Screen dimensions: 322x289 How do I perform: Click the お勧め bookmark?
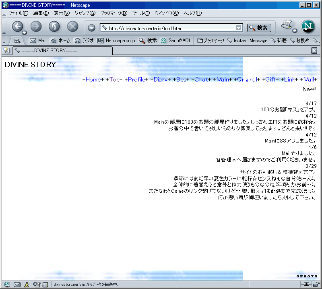pyautogui.click(x=300, y=41)
